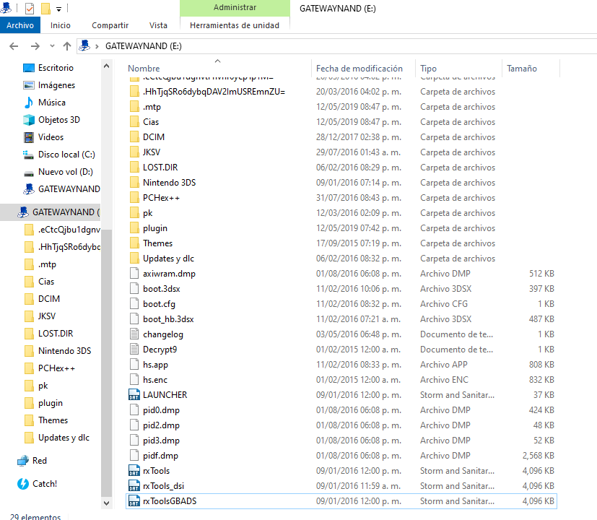Click the rxTools DAT file icon
597x520 pixels.
[x=134, y=470]
